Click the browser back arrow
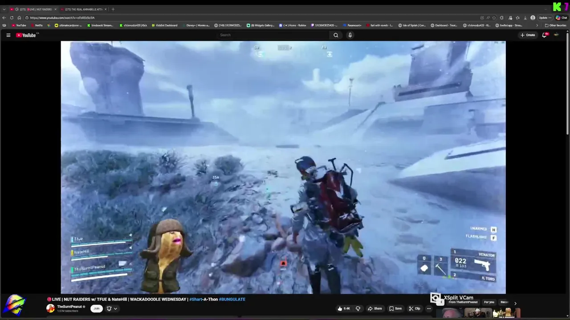The width and height of the screenshot is (570, 320). point(4,18)
